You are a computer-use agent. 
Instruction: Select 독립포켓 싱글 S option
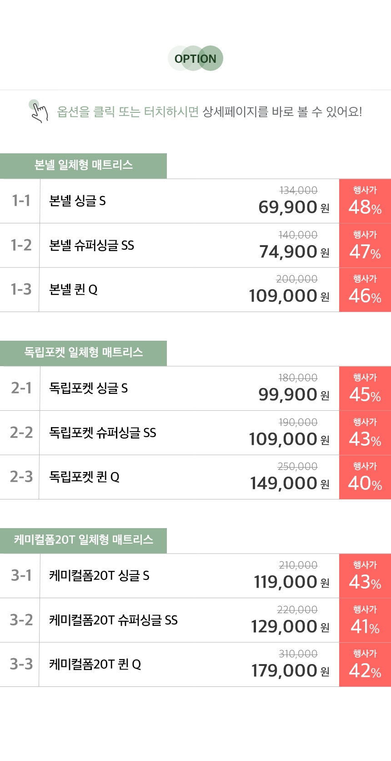point(88,388)
